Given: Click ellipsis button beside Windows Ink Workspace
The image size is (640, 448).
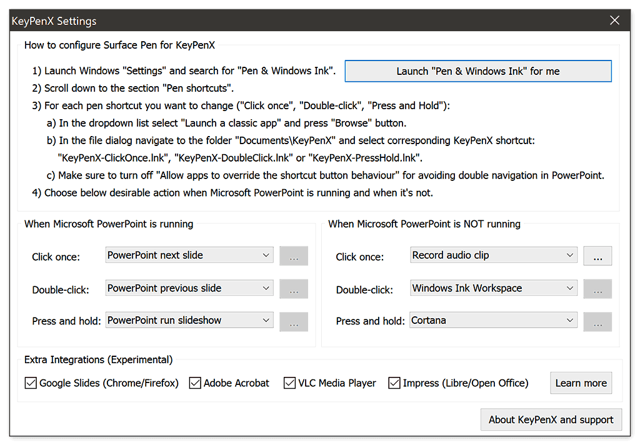Looking at the screenshot, I should [597, 289].
